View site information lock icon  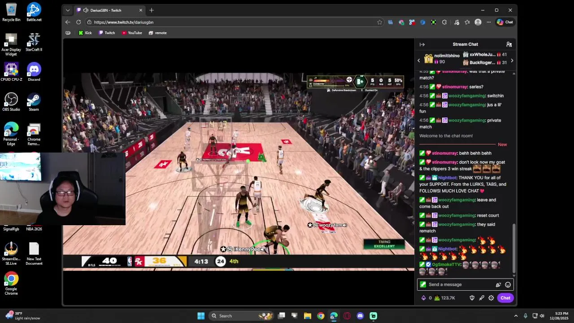coord(89,22)
